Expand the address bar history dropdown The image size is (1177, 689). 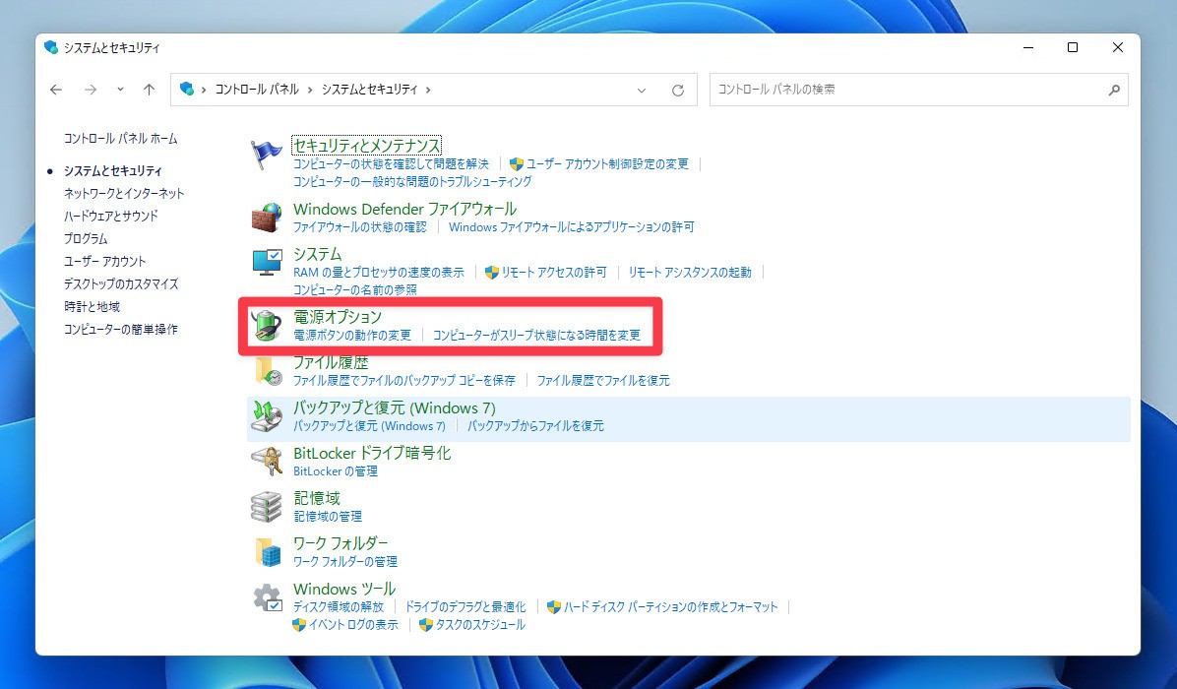pyautogui.click(x=641, y=91)
